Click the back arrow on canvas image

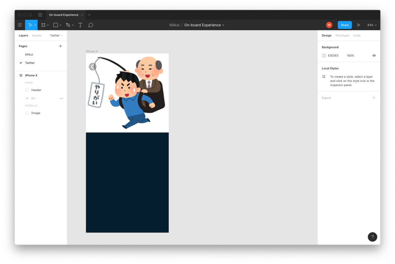point(92,67)
